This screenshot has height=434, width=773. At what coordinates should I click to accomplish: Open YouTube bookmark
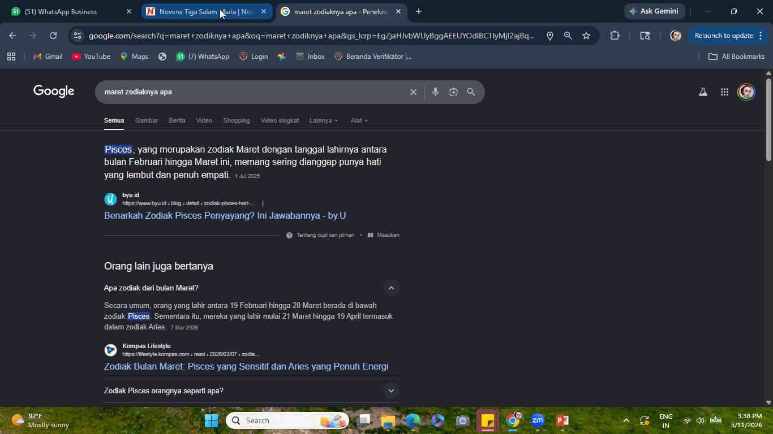click(x=91, y=57)
